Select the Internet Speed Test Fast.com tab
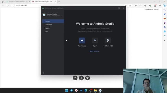The image size is (167, 93). tap(44, 2)
